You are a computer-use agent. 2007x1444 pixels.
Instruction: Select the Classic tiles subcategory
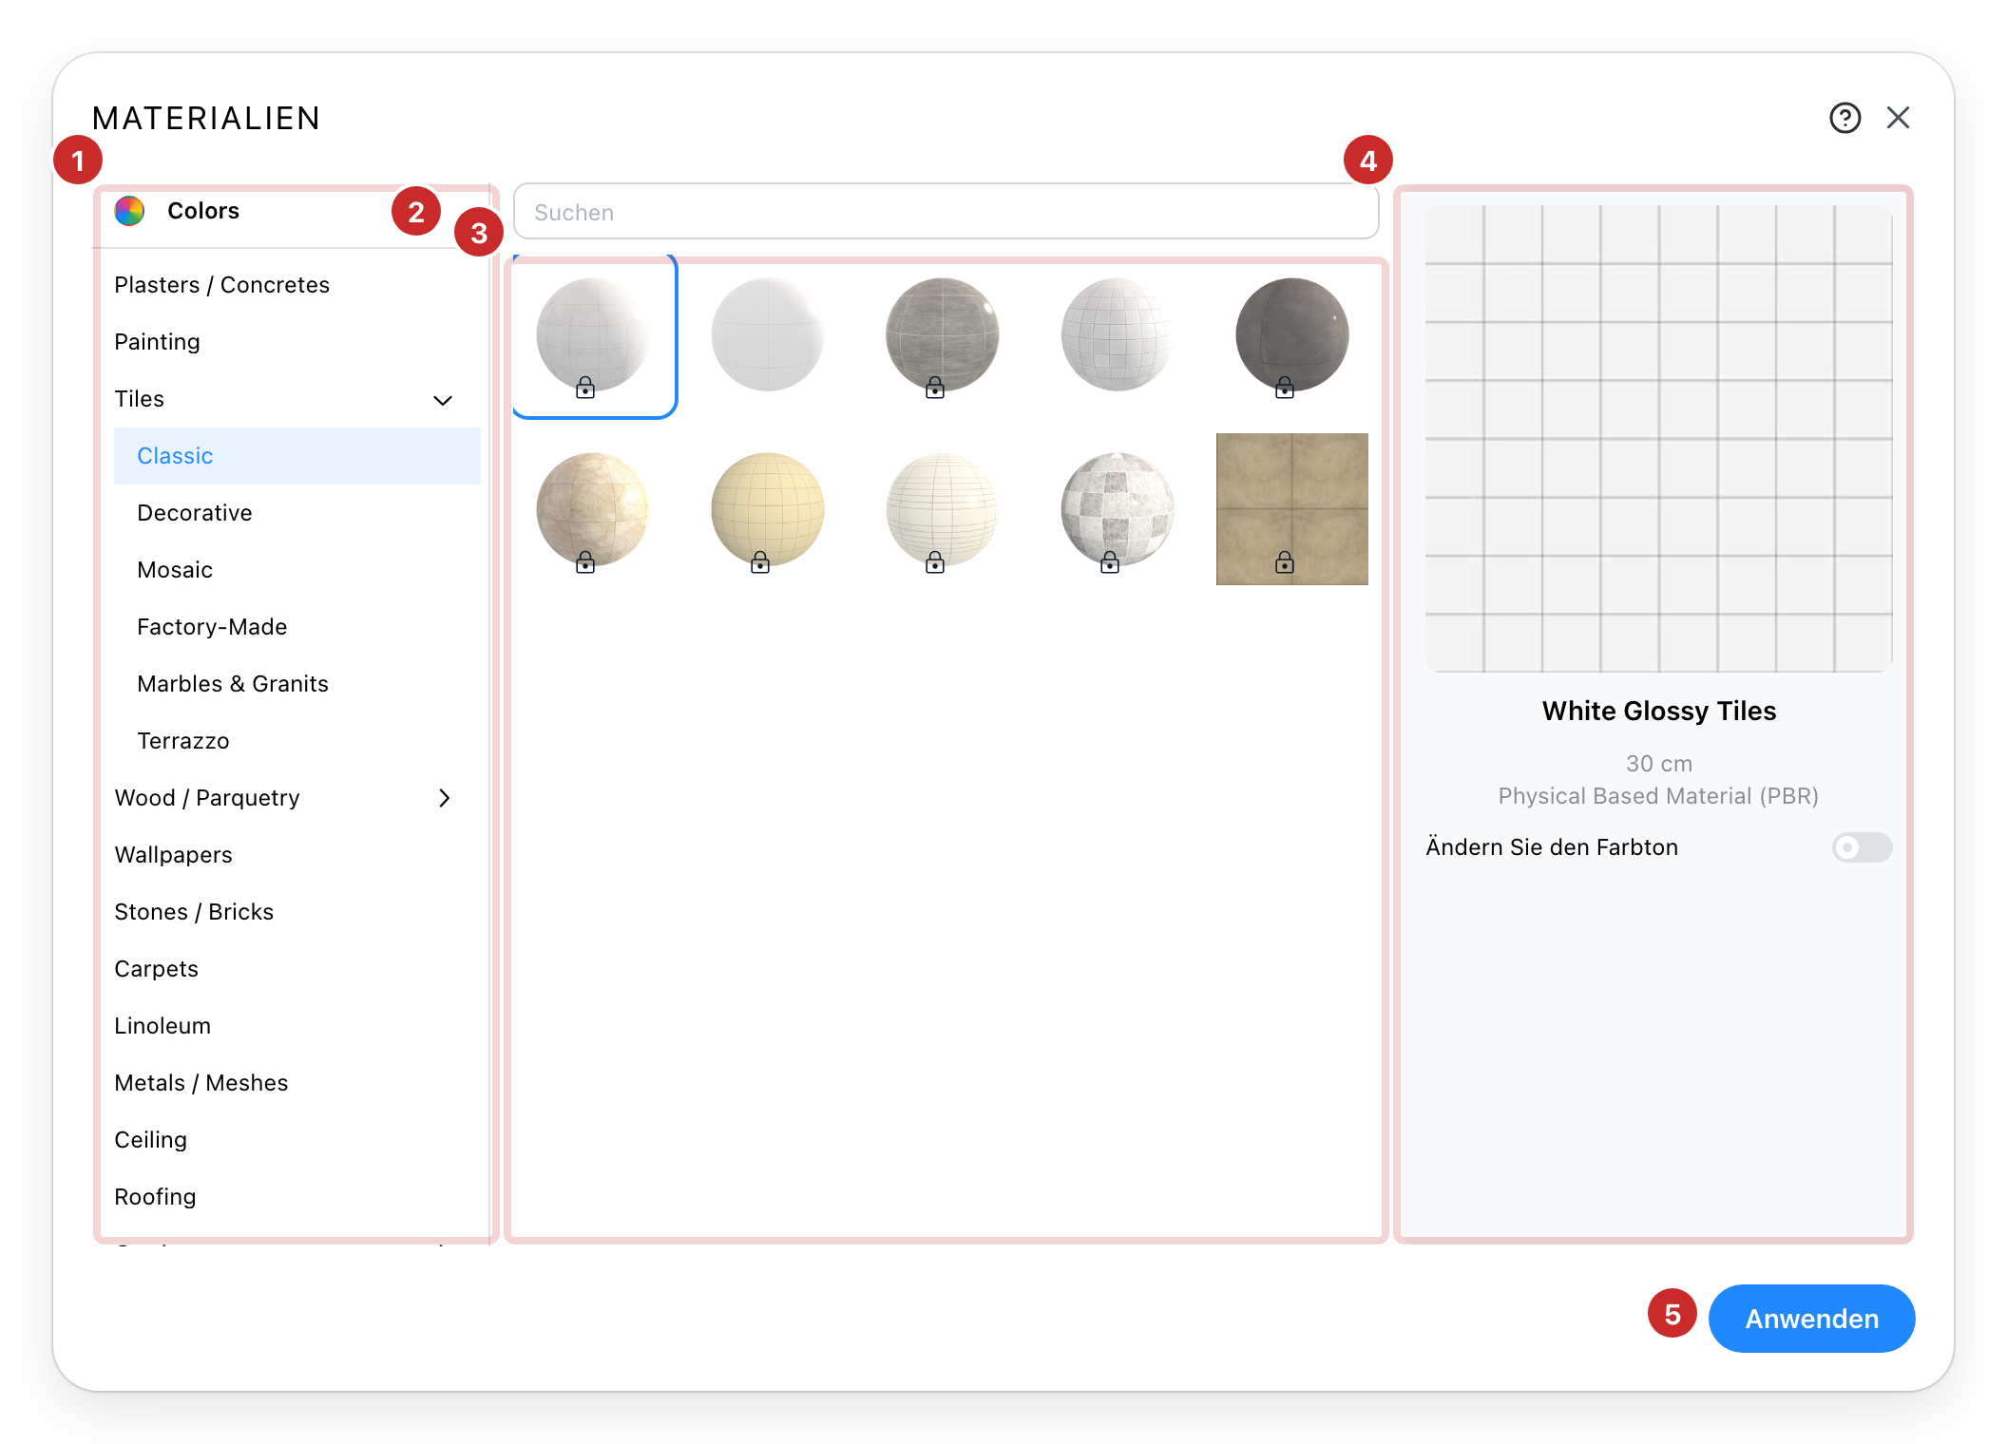(x=296, y=456)
